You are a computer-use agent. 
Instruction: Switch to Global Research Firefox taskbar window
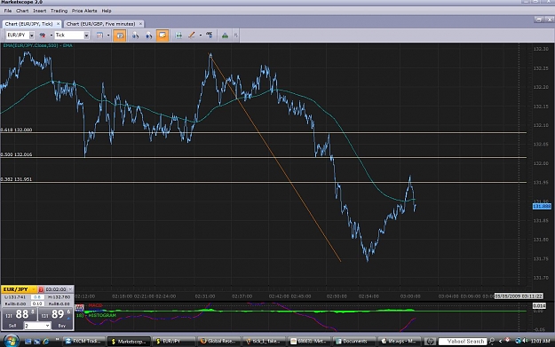point(218,342)
